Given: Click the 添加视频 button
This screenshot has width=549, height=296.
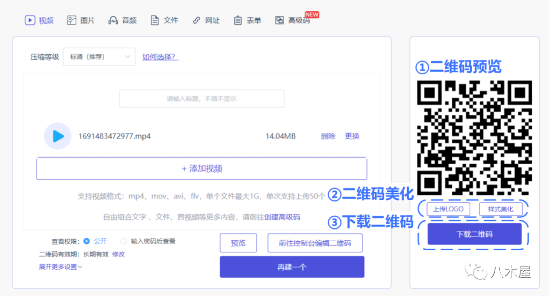Looking at the screenshot, I should (202, 169).
